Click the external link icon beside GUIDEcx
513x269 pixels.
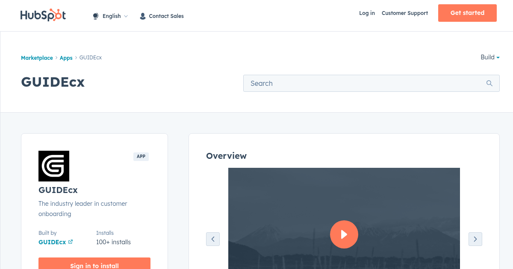[71, 242]
